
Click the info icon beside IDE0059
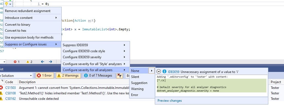pos(164,72)
